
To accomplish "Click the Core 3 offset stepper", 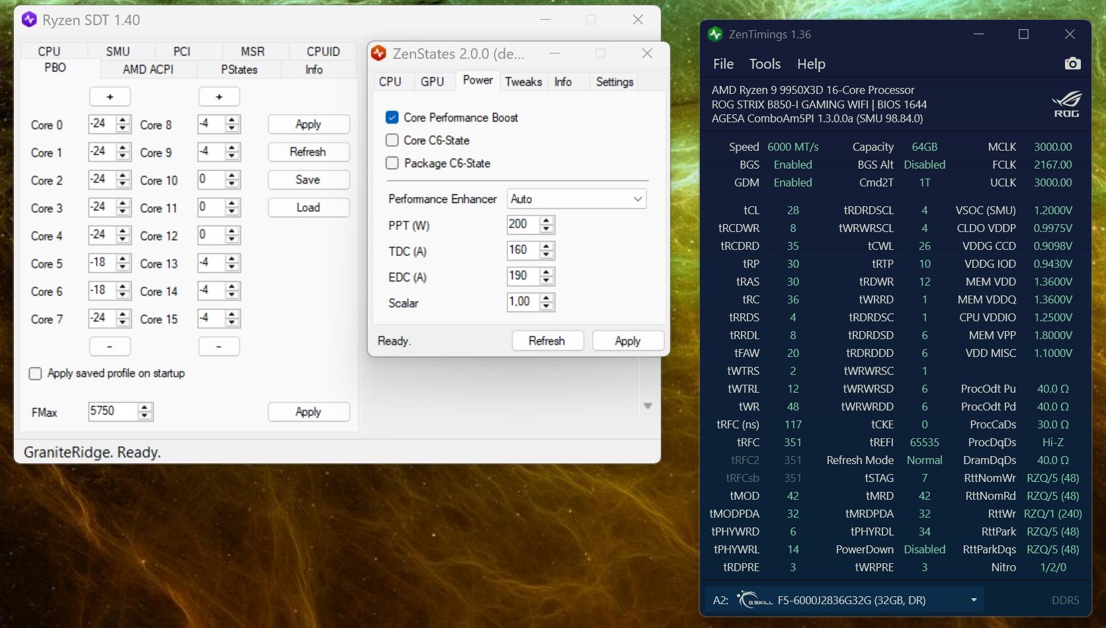I will [123, 208].
